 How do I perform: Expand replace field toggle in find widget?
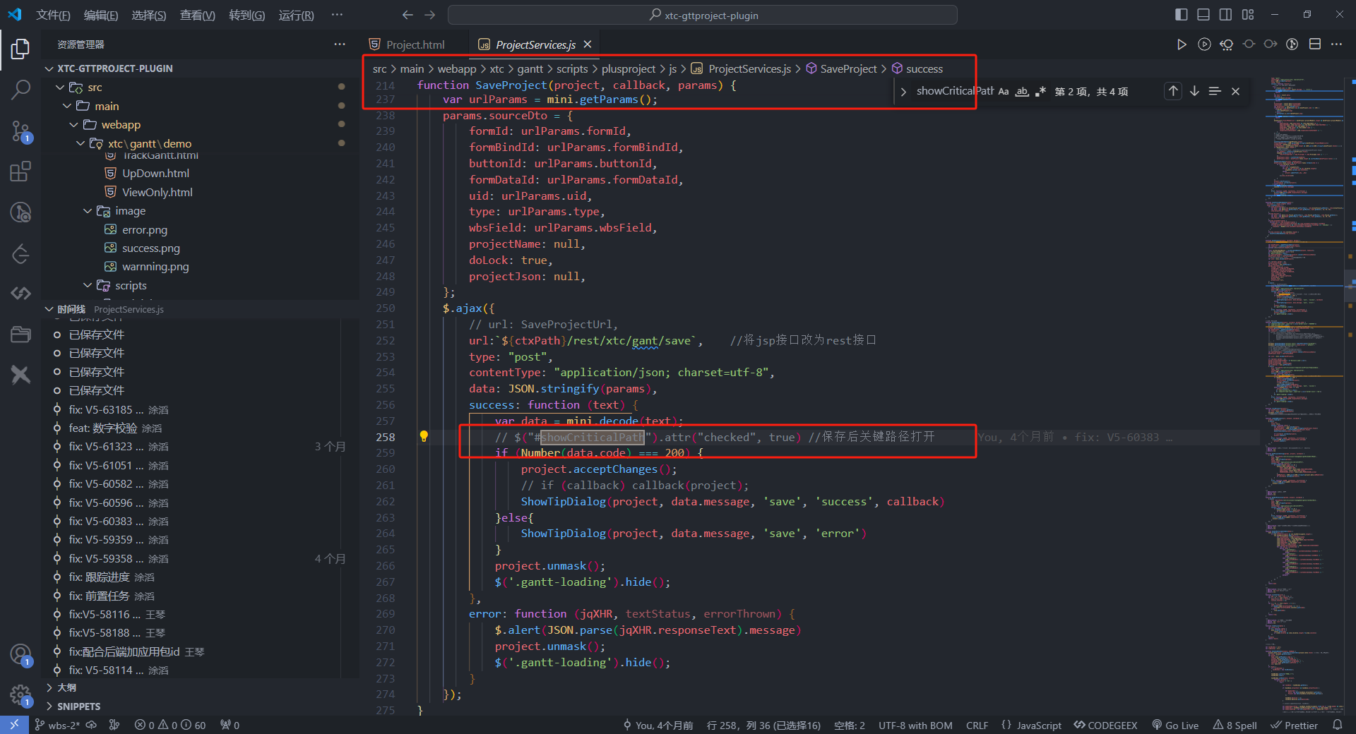click(x=903, y=92)
